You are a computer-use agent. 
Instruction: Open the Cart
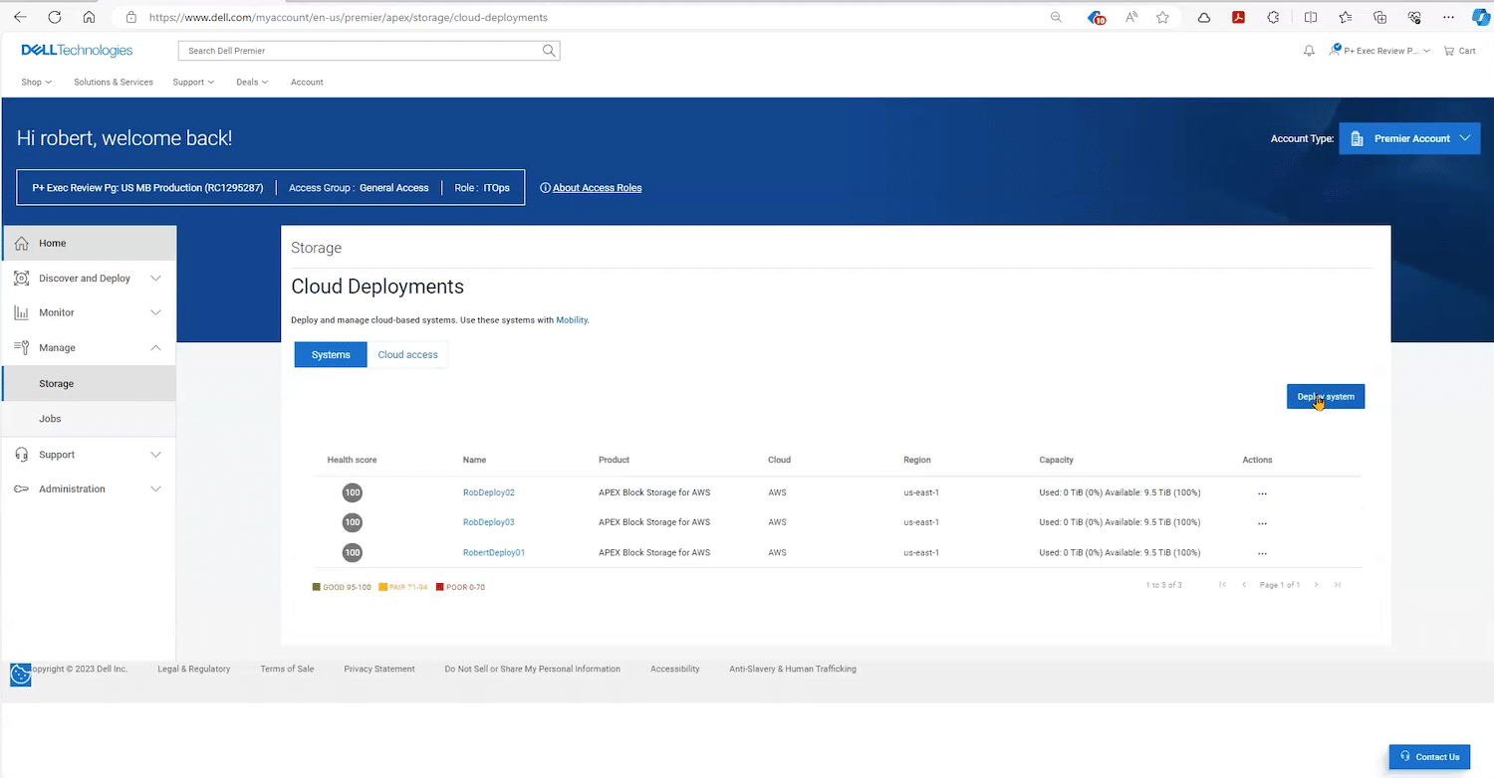click(1460, 51)
